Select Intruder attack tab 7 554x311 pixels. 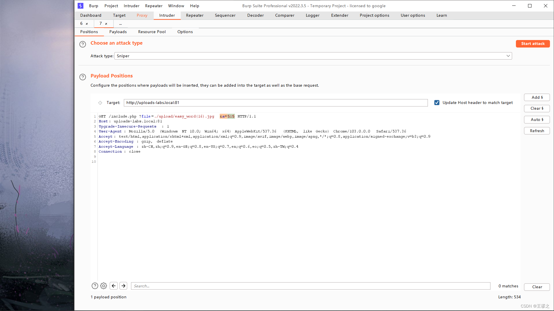click(x=101, y=23)
